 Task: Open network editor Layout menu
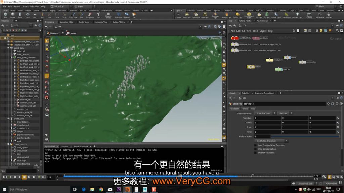[263, 31]
